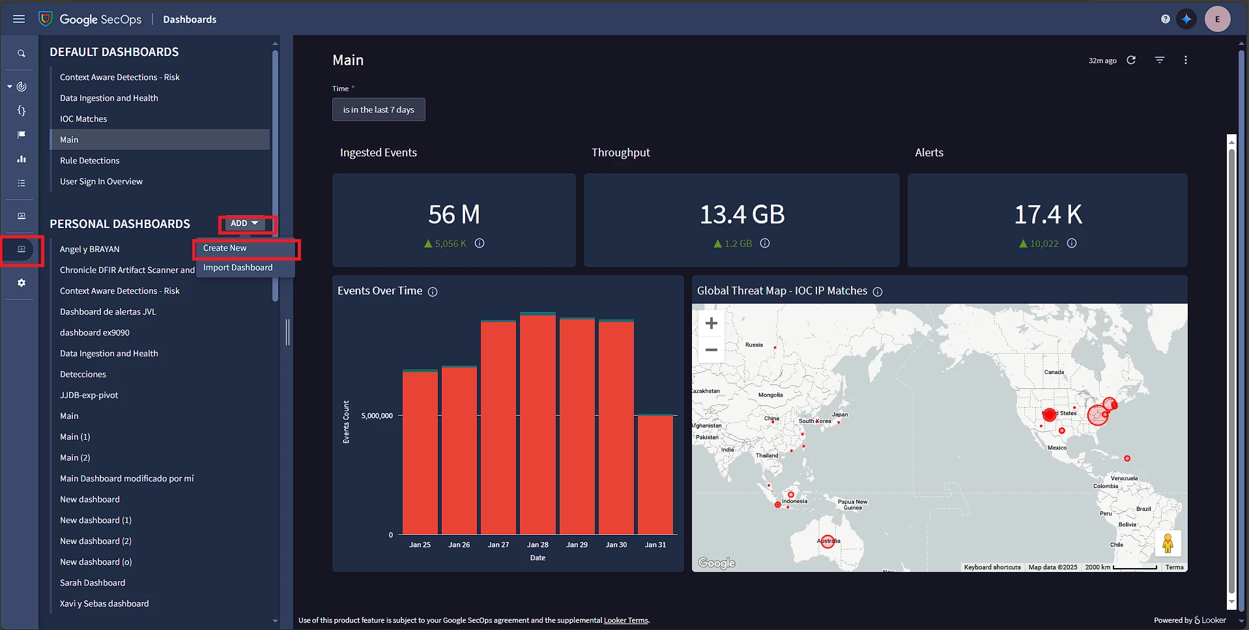
Task: Click the Jan 28 bar in Events chart
Action: [538, 423]
